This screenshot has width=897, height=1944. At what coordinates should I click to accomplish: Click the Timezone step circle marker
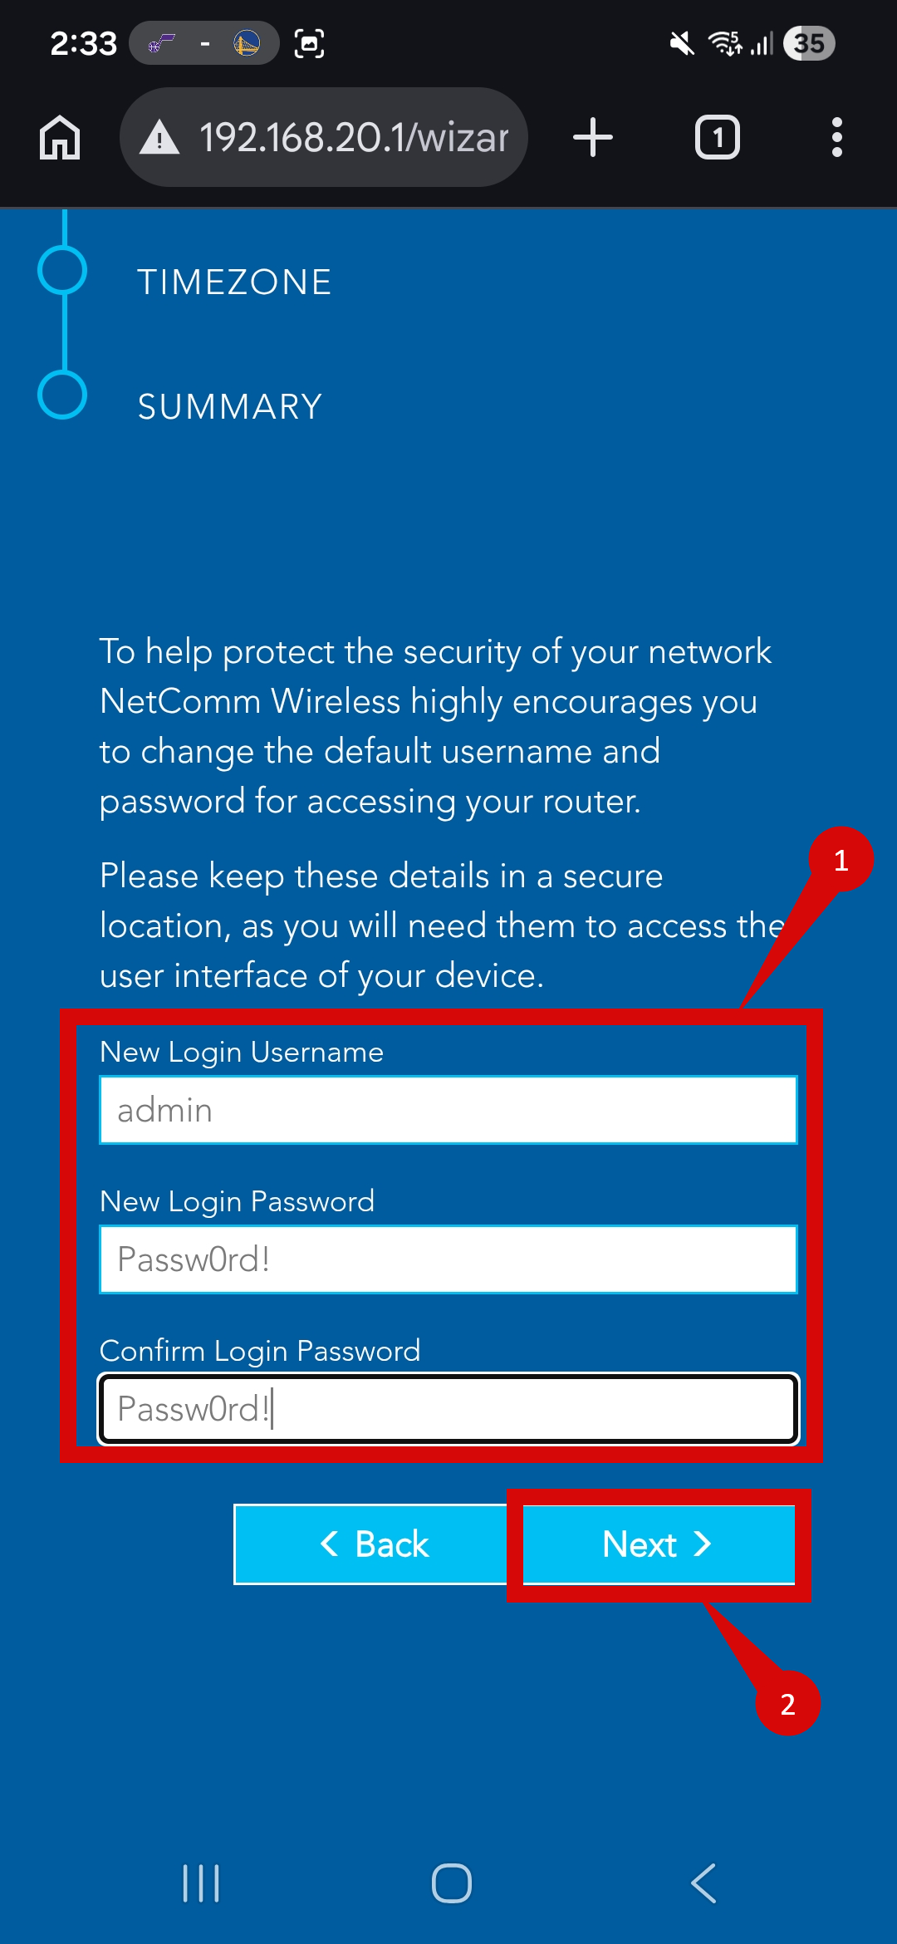click(63, 270)
